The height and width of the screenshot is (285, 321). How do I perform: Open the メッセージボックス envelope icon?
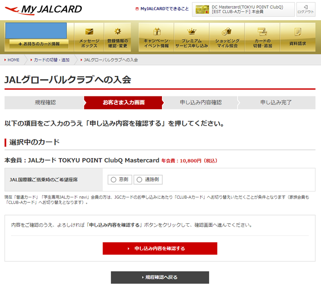[x=89, y=32]
